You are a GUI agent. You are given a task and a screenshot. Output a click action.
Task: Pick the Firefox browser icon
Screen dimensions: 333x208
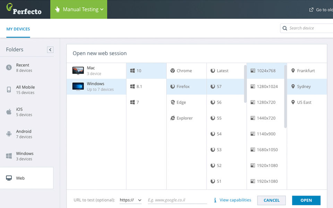(x=173, y=87)
